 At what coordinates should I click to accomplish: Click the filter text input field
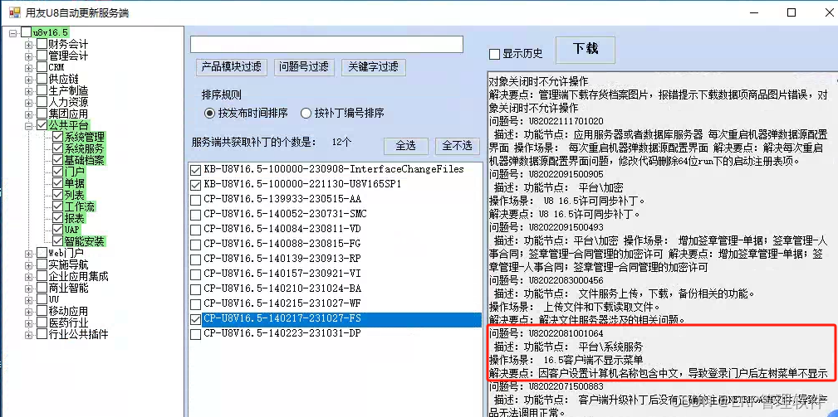click(326, 44)
